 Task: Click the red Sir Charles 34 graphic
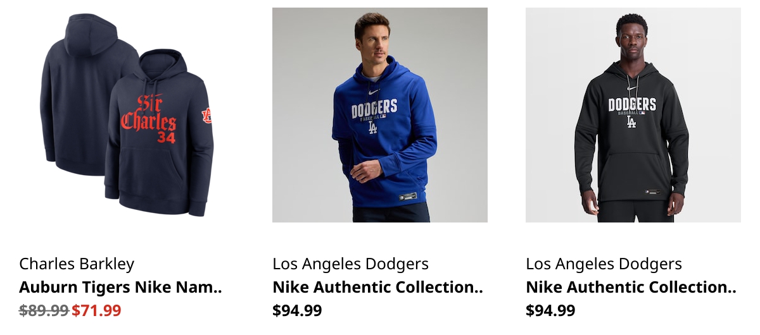pos(149,118)
